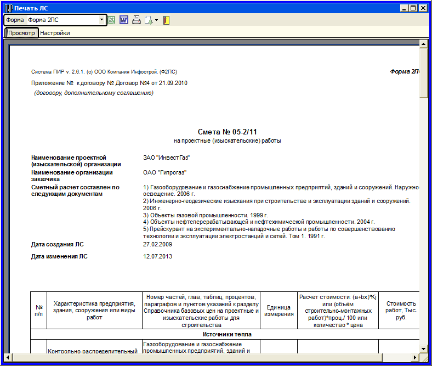The height and width of the screenshot is (366, 432).
Task: Export the report to Word
Action: click(x=124, y=20)
